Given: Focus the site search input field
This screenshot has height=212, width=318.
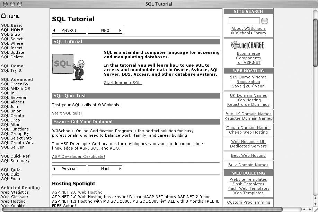Looking at the screenshot, I should point(244,21).
